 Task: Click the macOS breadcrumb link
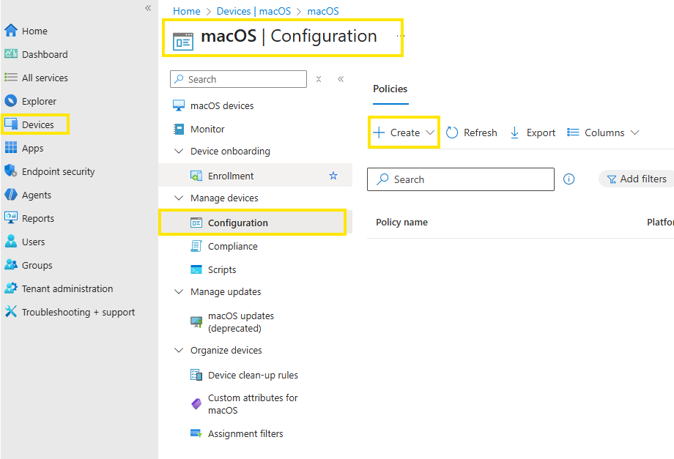click(x=323, y=11)
